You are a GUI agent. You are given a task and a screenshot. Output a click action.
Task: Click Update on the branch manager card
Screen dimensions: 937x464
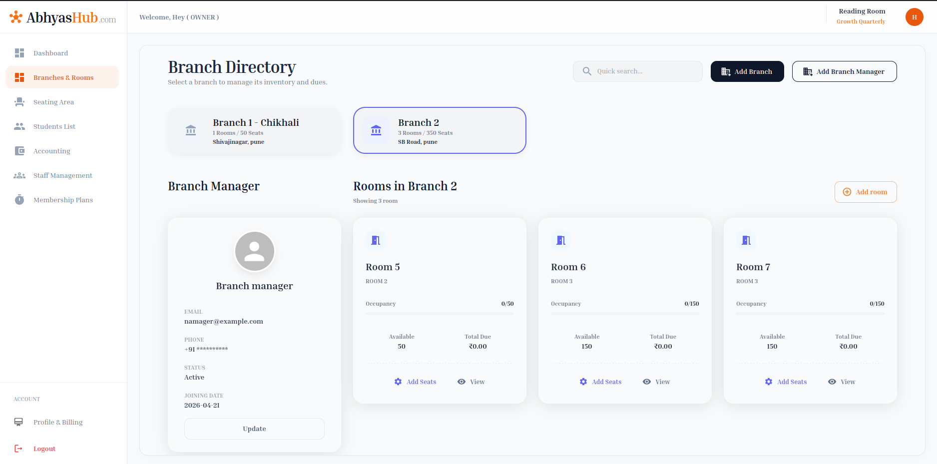[254, 429]
